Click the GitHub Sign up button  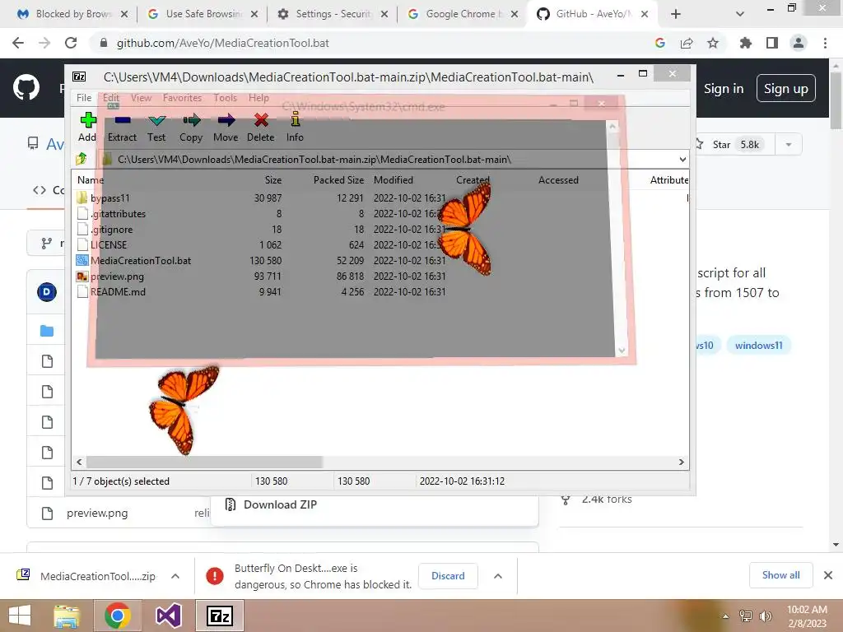786,89
